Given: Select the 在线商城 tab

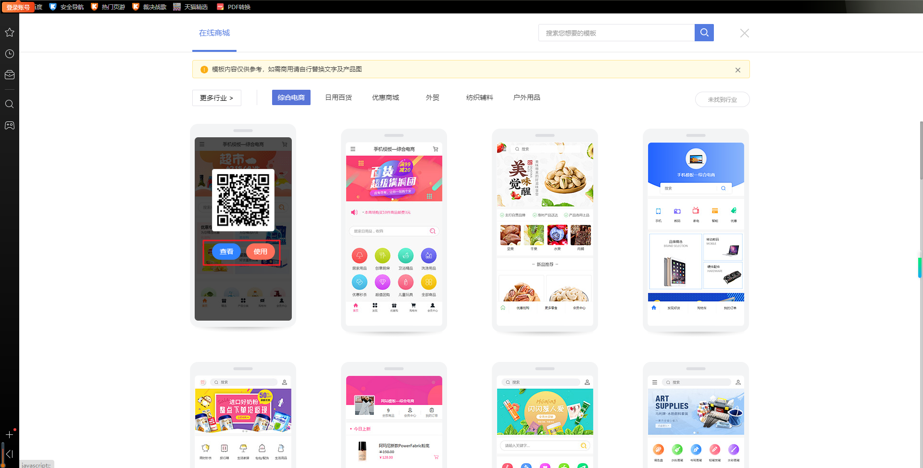Looking at the screenshot, I should pyautogui.click(x=214, y=33).
